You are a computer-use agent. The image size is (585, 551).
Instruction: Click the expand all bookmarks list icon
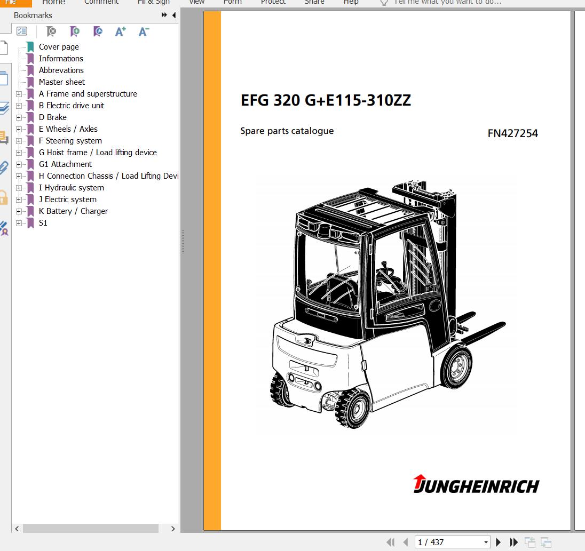coord(22,31)
